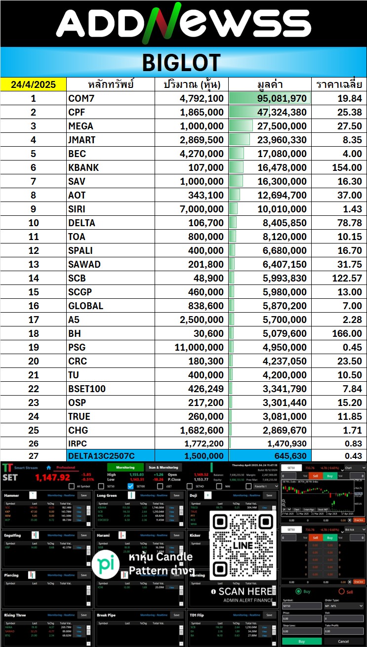Click the value 95,081,970 in the table
This screenshot has width=367, height=647.
tap(283, 98)
